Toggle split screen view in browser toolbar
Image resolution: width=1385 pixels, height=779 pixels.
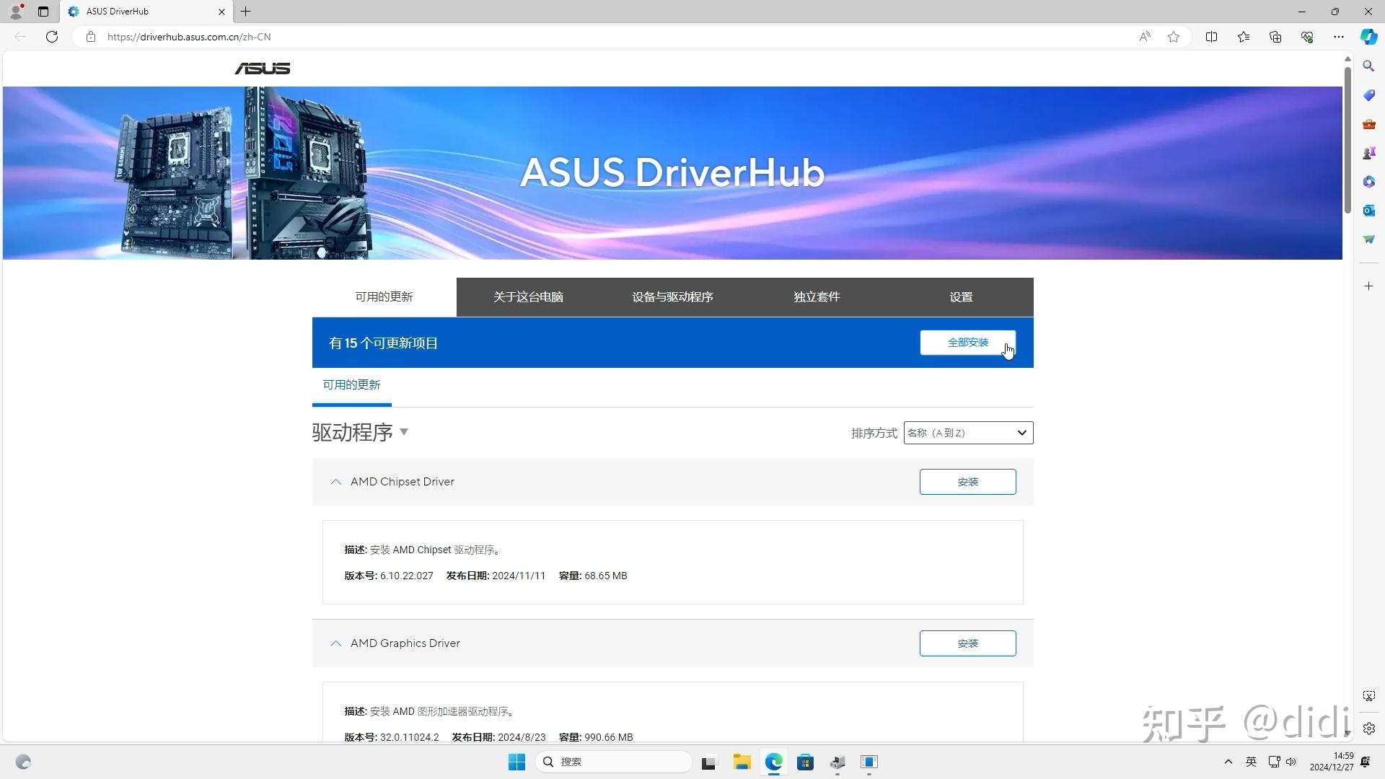click(1211, 37)
